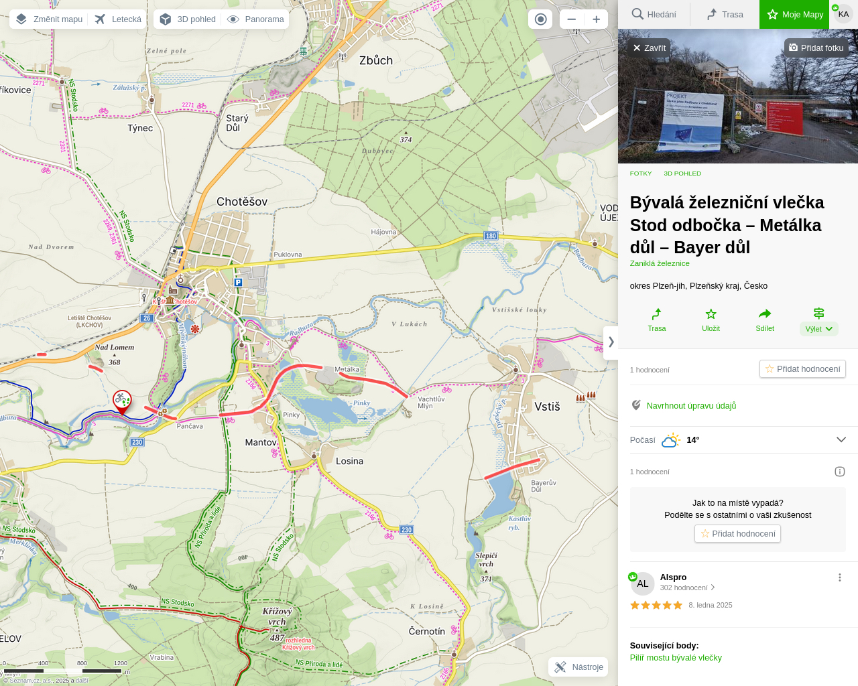
Task: Toggle the 3D pohled view
Action: coord(188,19)
